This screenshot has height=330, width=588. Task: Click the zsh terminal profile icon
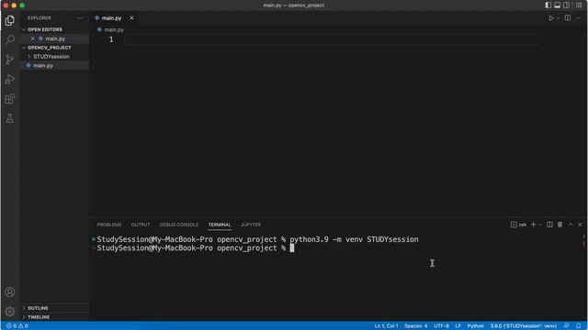point(518,225)
